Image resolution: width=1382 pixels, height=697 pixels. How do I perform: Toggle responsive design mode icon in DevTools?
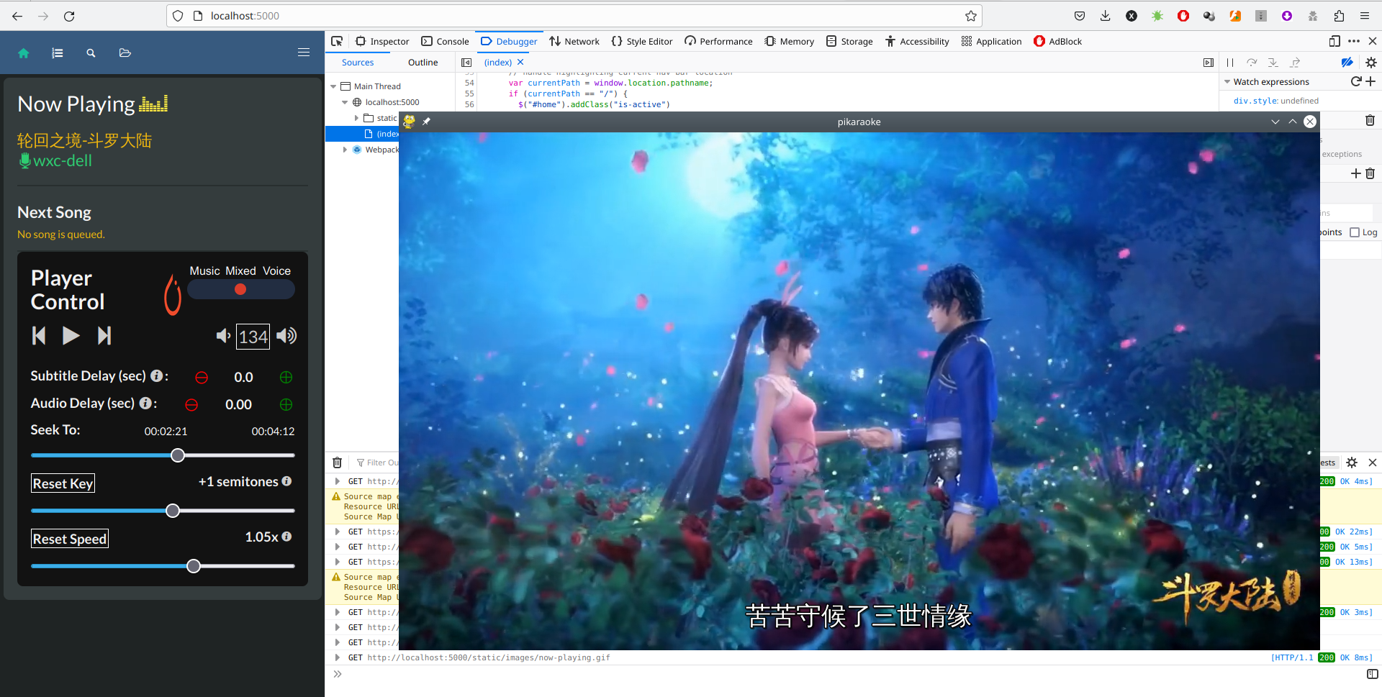1334,41
